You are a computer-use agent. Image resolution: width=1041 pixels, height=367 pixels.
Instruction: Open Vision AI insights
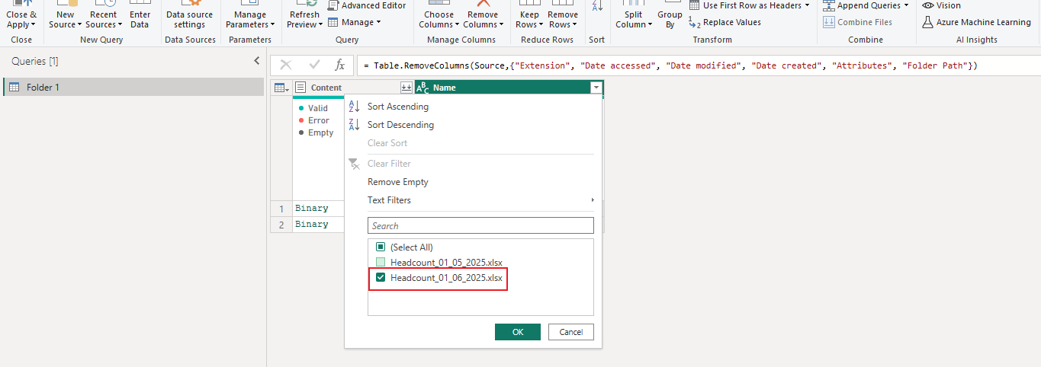[x=942, y=5]
